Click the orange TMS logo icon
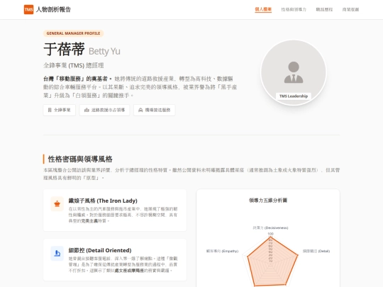The height and width of the screenshot is (287, 383). (x=28, y=9)
